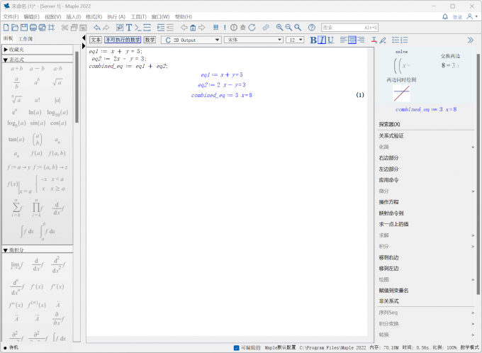Viewport: 482px width, 353px height.
Task: Switch to 文本 mode
Action: (x=96, y=40)
